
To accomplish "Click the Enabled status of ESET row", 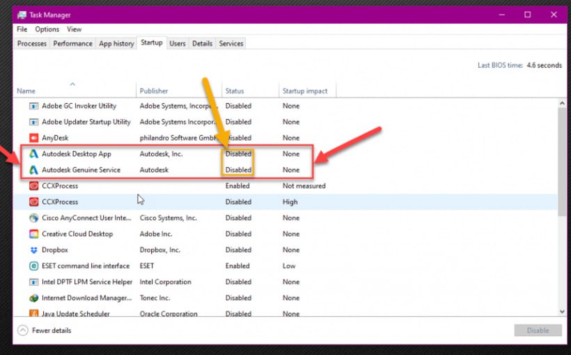I will pos(237,266).
